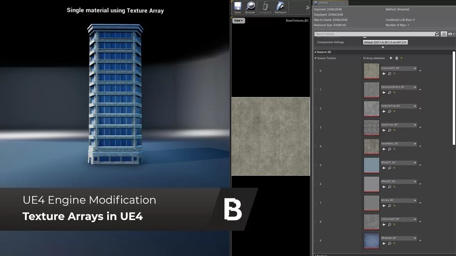Image resolution: width=456 pixels, height=256 pixels.
Task: Open element options arrow for index 9
Action: coord(420,240)
